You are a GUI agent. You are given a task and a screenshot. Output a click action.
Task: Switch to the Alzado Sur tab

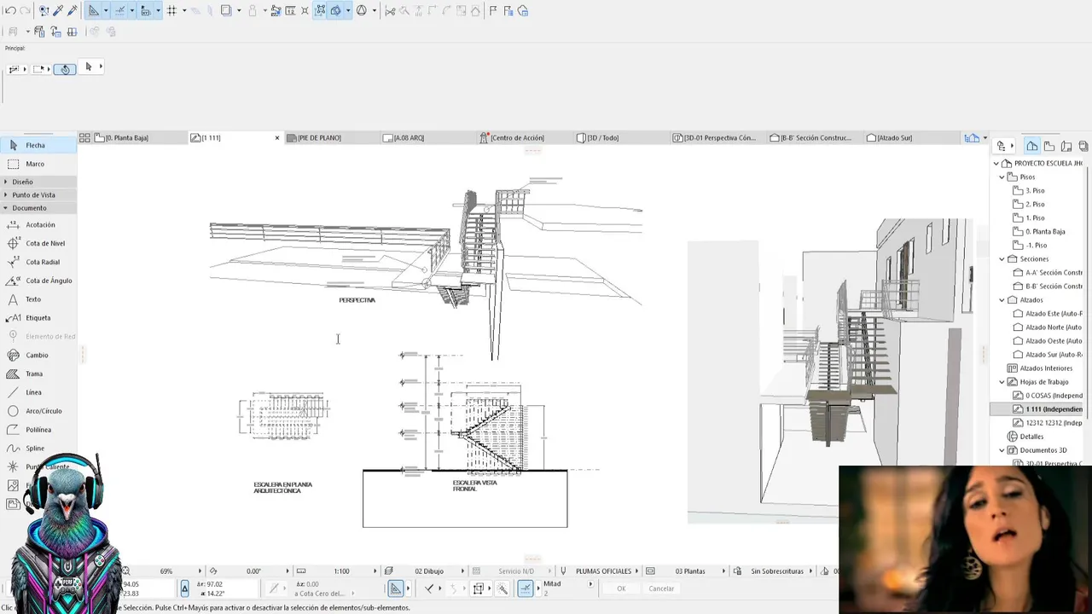coord(910,137)
